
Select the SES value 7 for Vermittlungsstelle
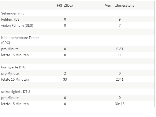pos(120,25)
